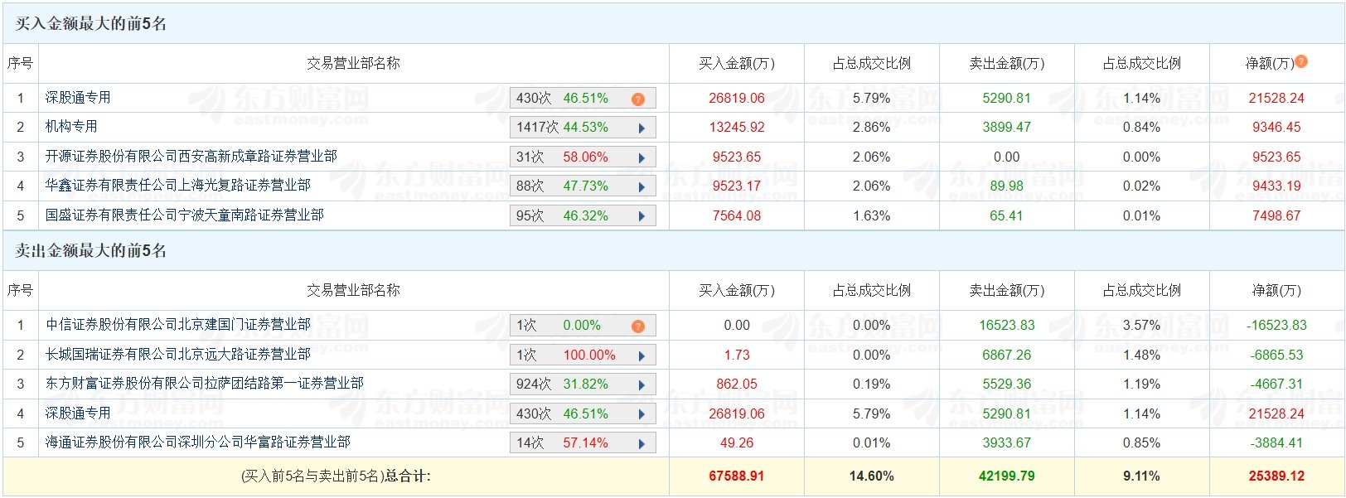Click orange question icon in top 深股通专用 row
Viewport: 1346px width, 498px height.
[x=637, y=99]
